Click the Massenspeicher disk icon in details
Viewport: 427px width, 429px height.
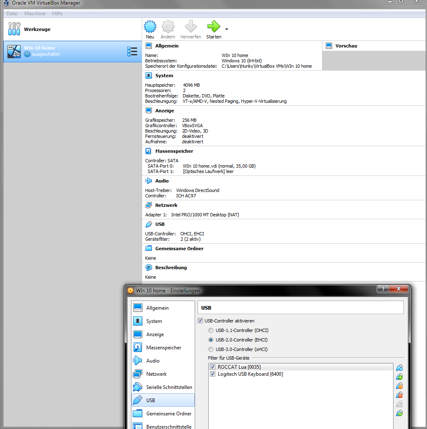tap(148, 151)
